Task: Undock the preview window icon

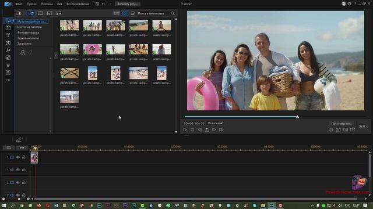Action: tap(352, 130)
